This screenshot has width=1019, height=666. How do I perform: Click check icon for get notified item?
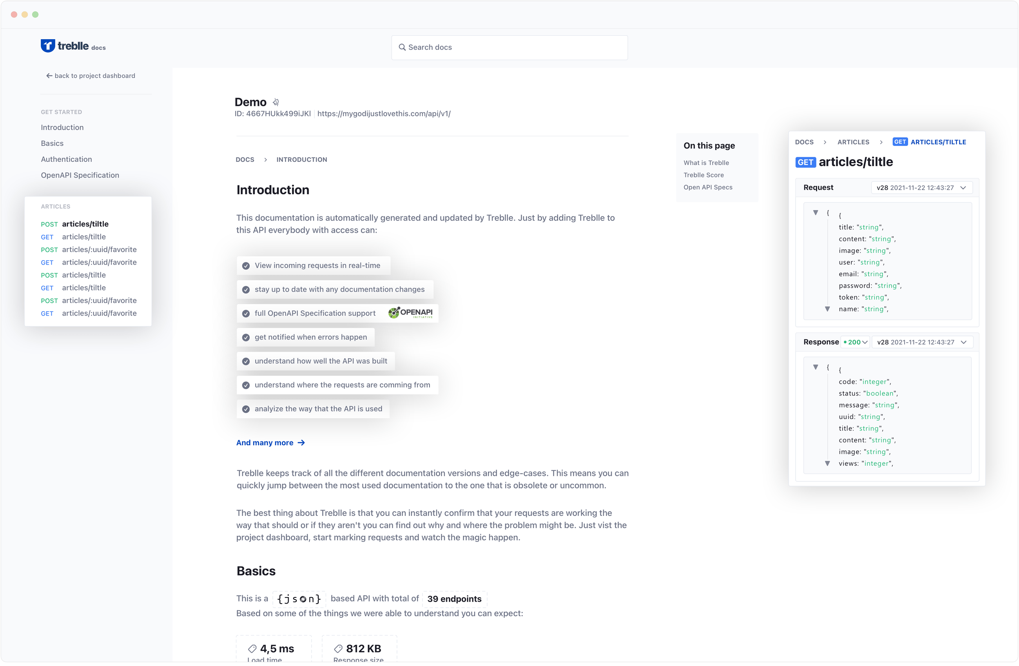point(246,338)
